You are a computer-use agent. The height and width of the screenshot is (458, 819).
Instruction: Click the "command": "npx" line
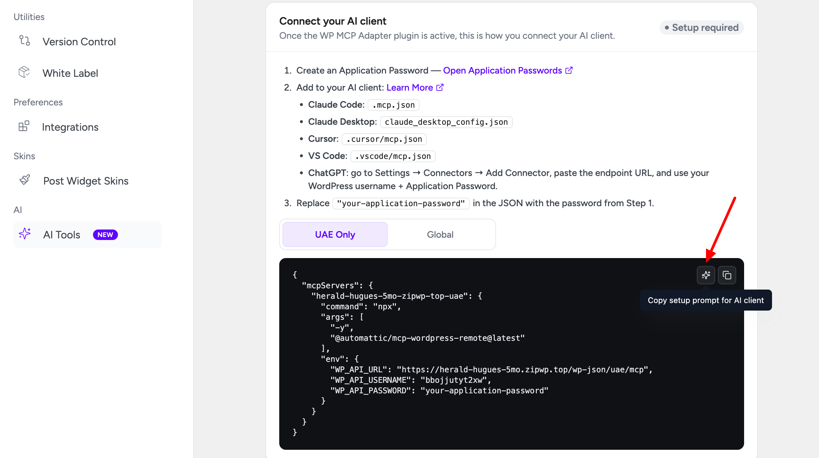[361, 306]
